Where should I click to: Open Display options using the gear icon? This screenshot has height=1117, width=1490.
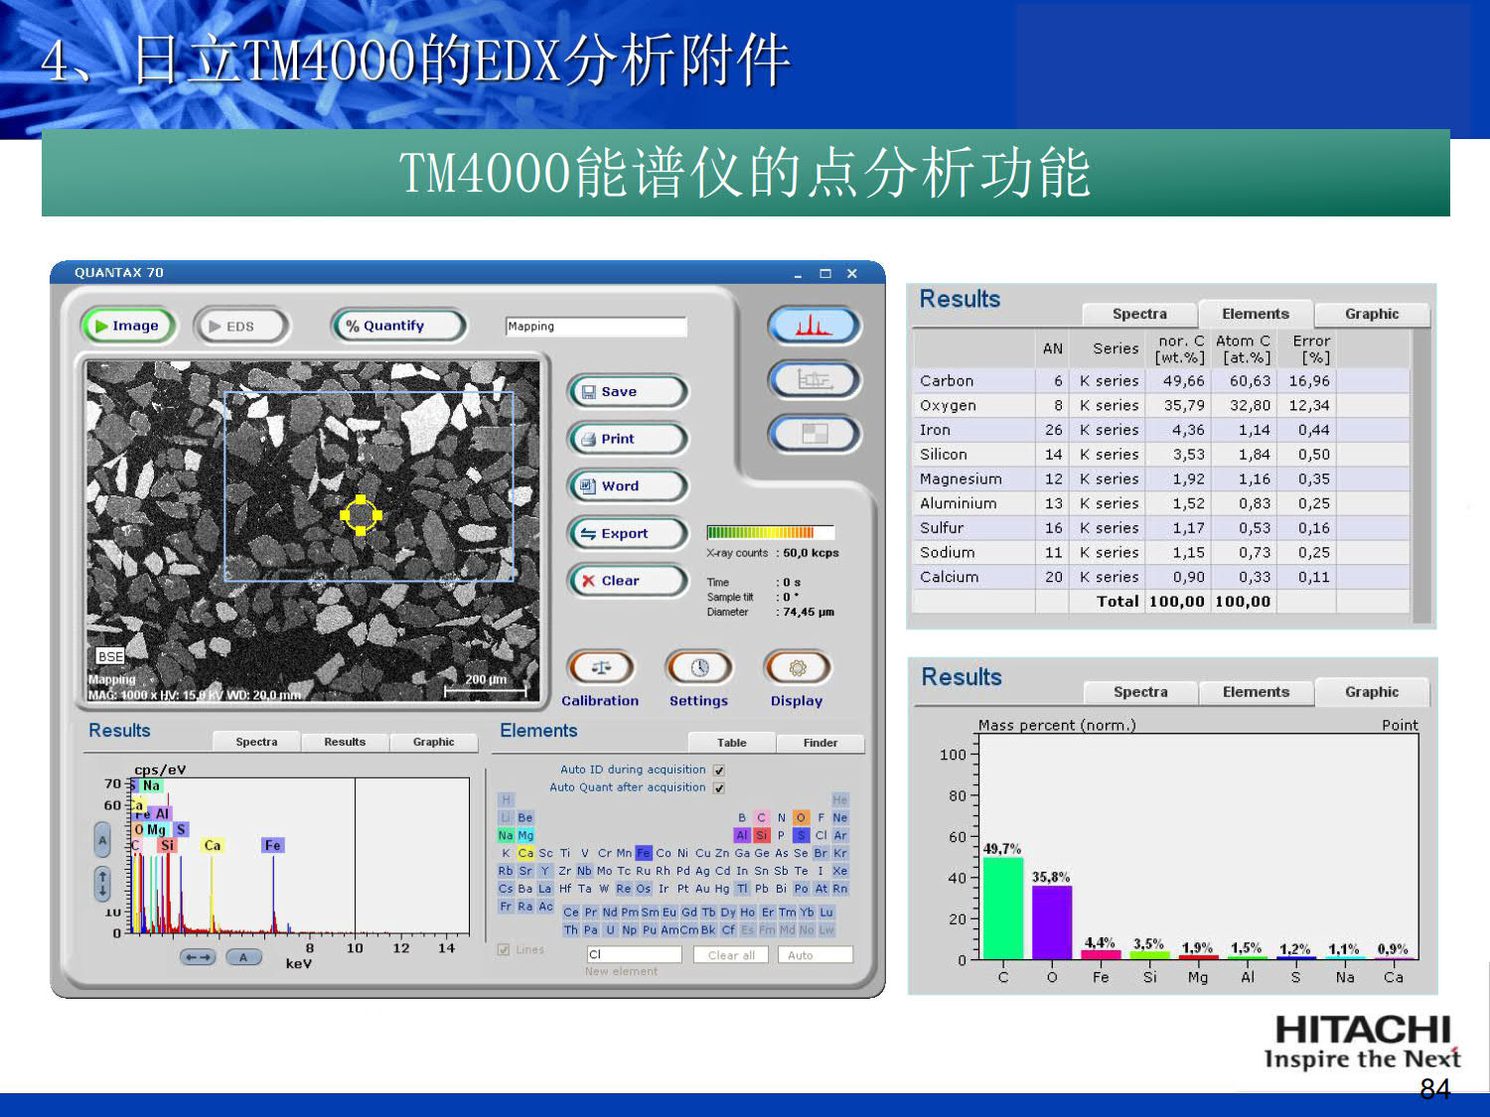click(x=795, y=667)
